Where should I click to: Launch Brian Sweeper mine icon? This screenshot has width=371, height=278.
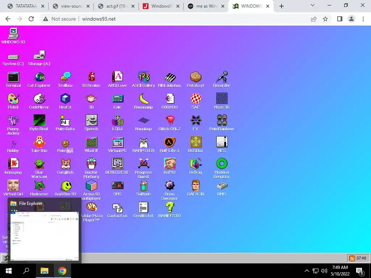coord(170,190)
